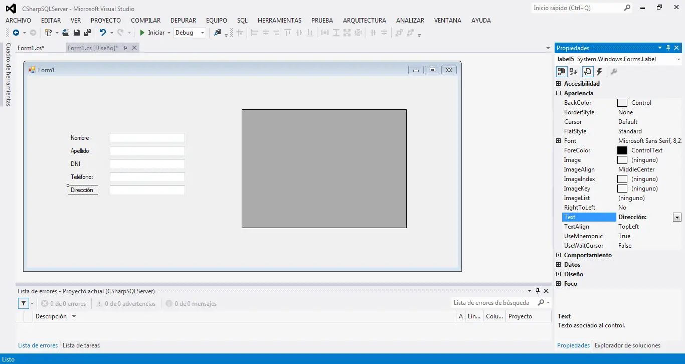685x364 pixels.
Task: Sort properties alphabetically with the A-Z icon
Action: pyautogui.click(x=573, y=72)
